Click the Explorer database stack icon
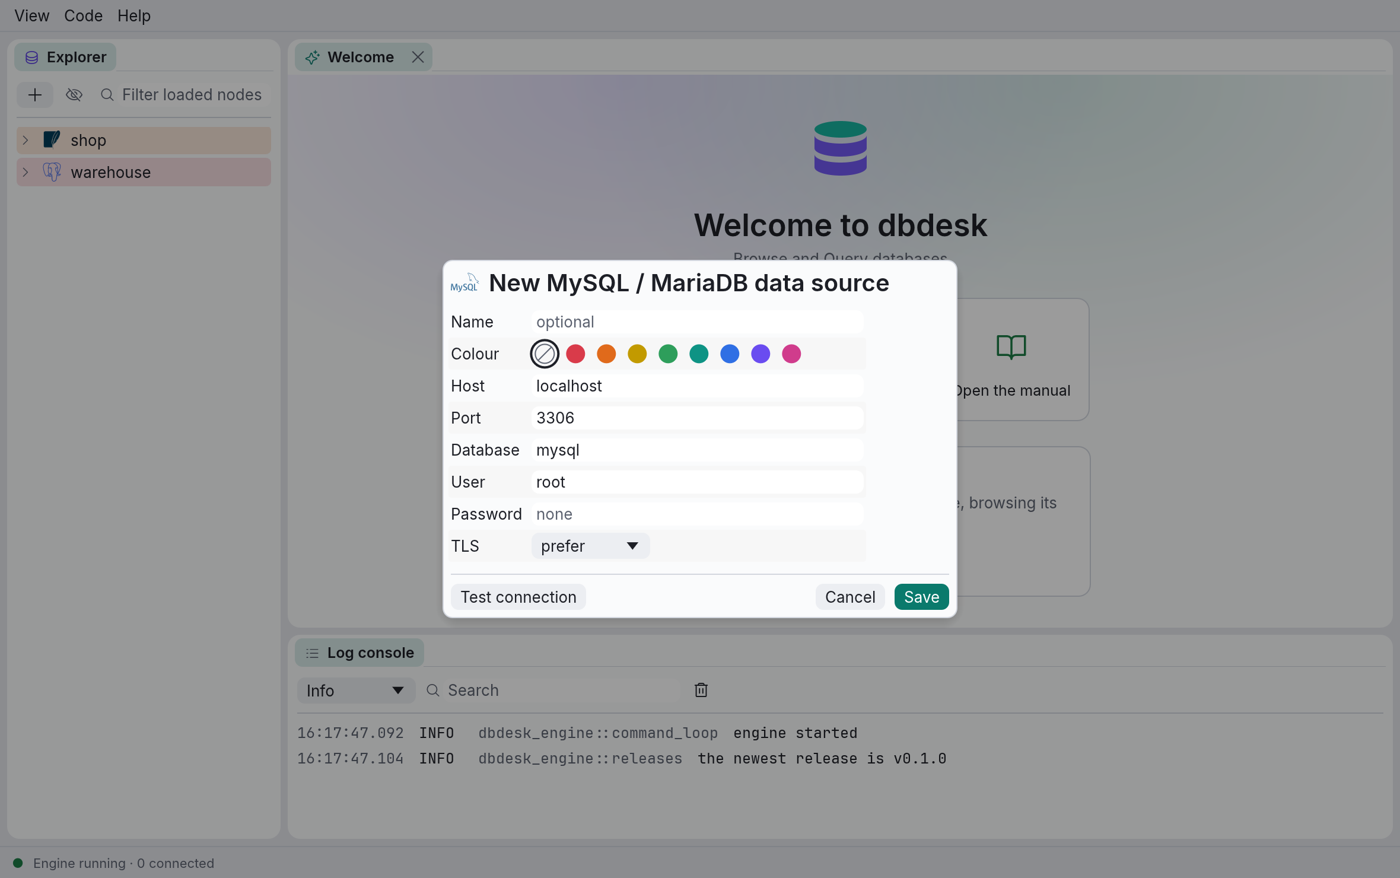Image resolution: width=1400 pixels, height=878 pixels. pyautogui.click(x=32, y=58)
